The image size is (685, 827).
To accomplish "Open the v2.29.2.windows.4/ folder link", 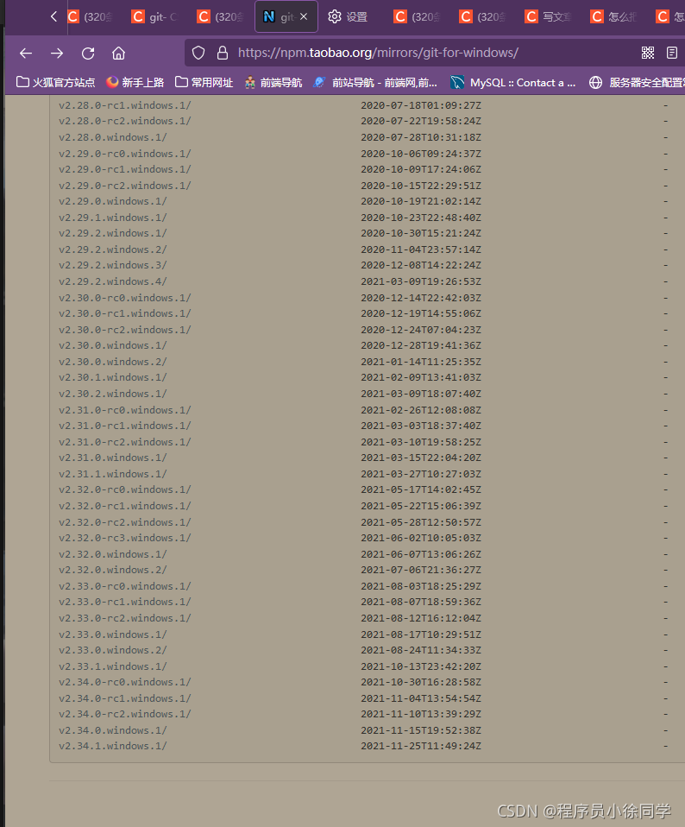I will tap(113, 281).
